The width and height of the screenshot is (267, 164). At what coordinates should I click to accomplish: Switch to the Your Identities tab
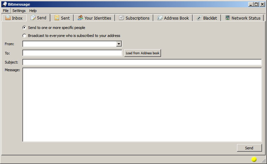94,18
